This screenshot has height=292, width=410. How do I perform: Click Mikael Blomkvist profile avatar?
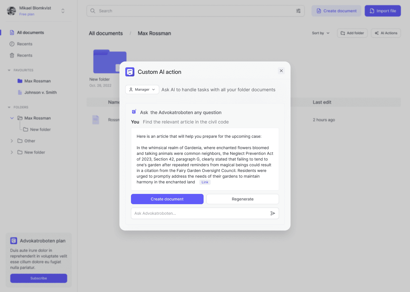coord(11,11)
